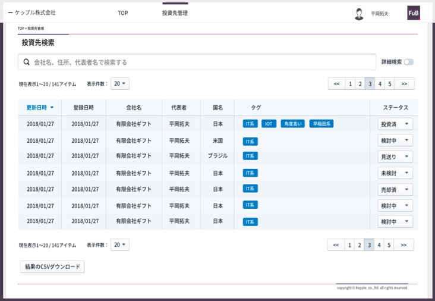This screenshot has height=301, width=435.
Task: Click the TOP breadcrumb link
Action: point(21,28)
